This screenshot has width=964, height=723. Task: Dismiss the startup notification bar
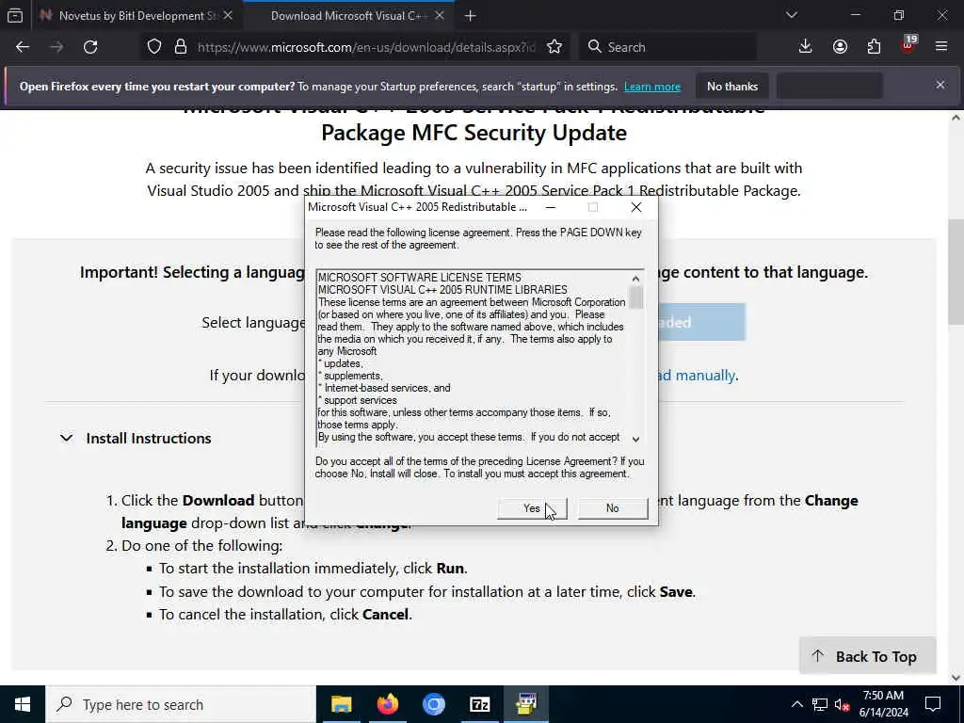pos(940,86)
